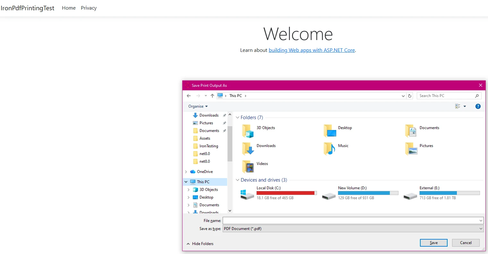Expand Desktop in the sidebar tree

tap(189, 197)
